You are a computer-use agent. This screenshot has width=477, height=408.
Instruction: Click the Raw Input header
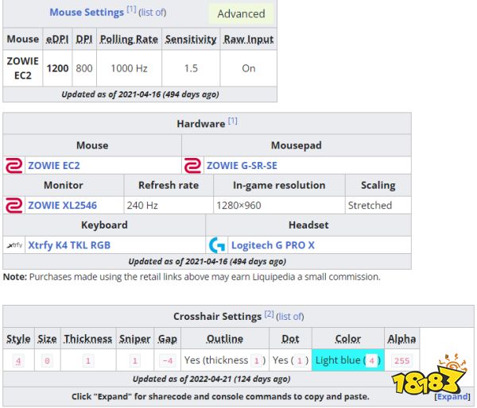(249, 39)
